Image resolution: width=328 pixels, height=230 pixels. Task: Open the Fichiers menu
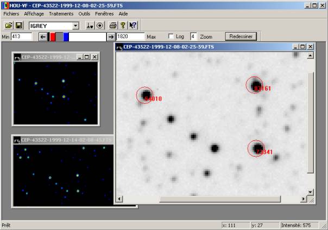click(11, 13)
